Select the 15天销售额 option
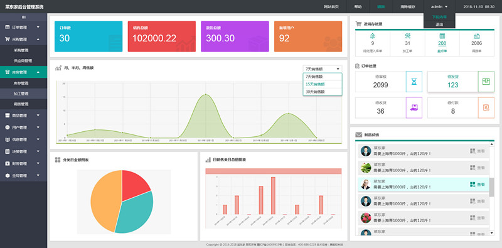 [323, 84]
